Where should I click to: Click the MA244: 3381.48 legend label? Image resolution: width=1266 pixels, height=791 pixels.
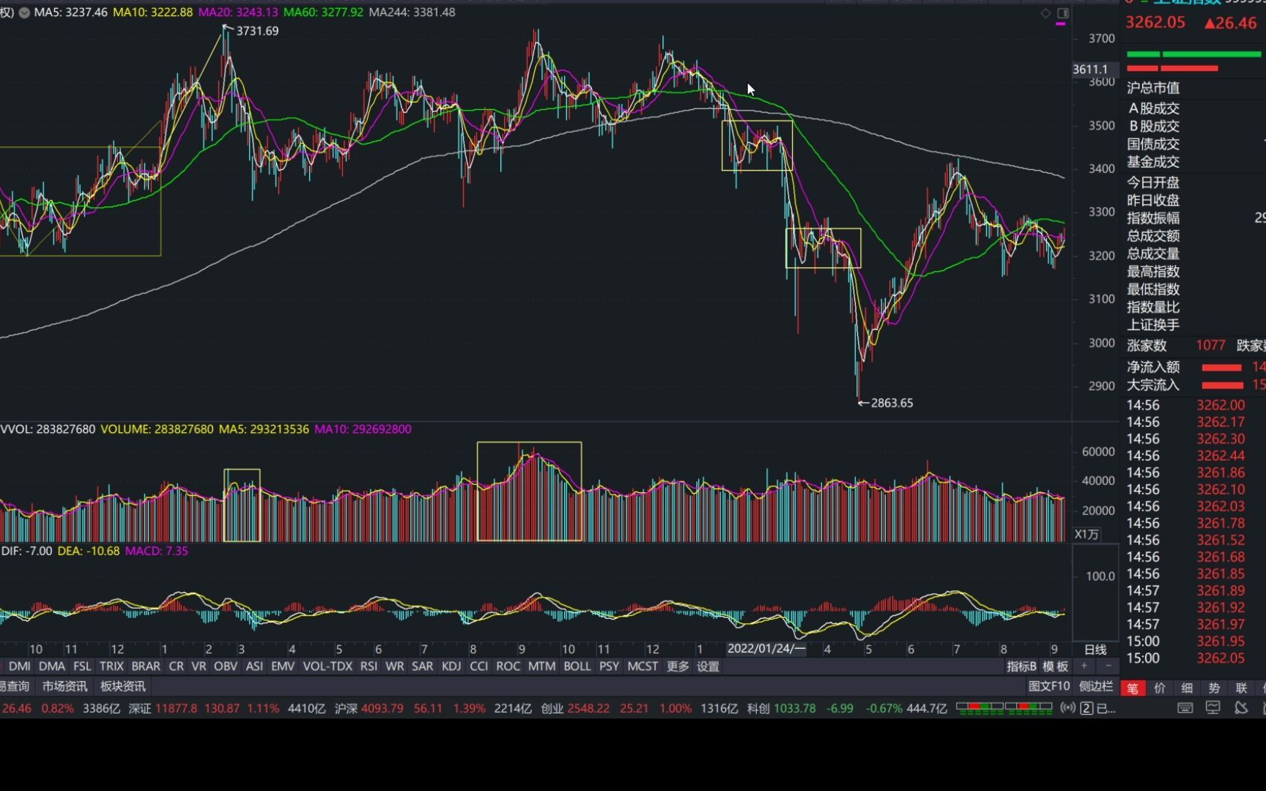click(412, 12)
